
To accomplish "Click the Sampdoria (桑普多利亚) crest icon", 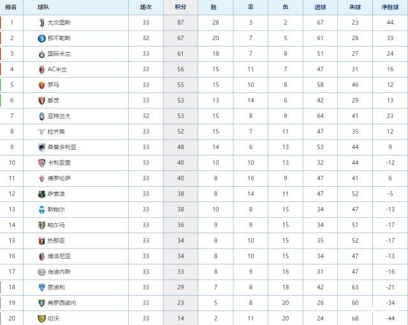I will pos(41,147).
